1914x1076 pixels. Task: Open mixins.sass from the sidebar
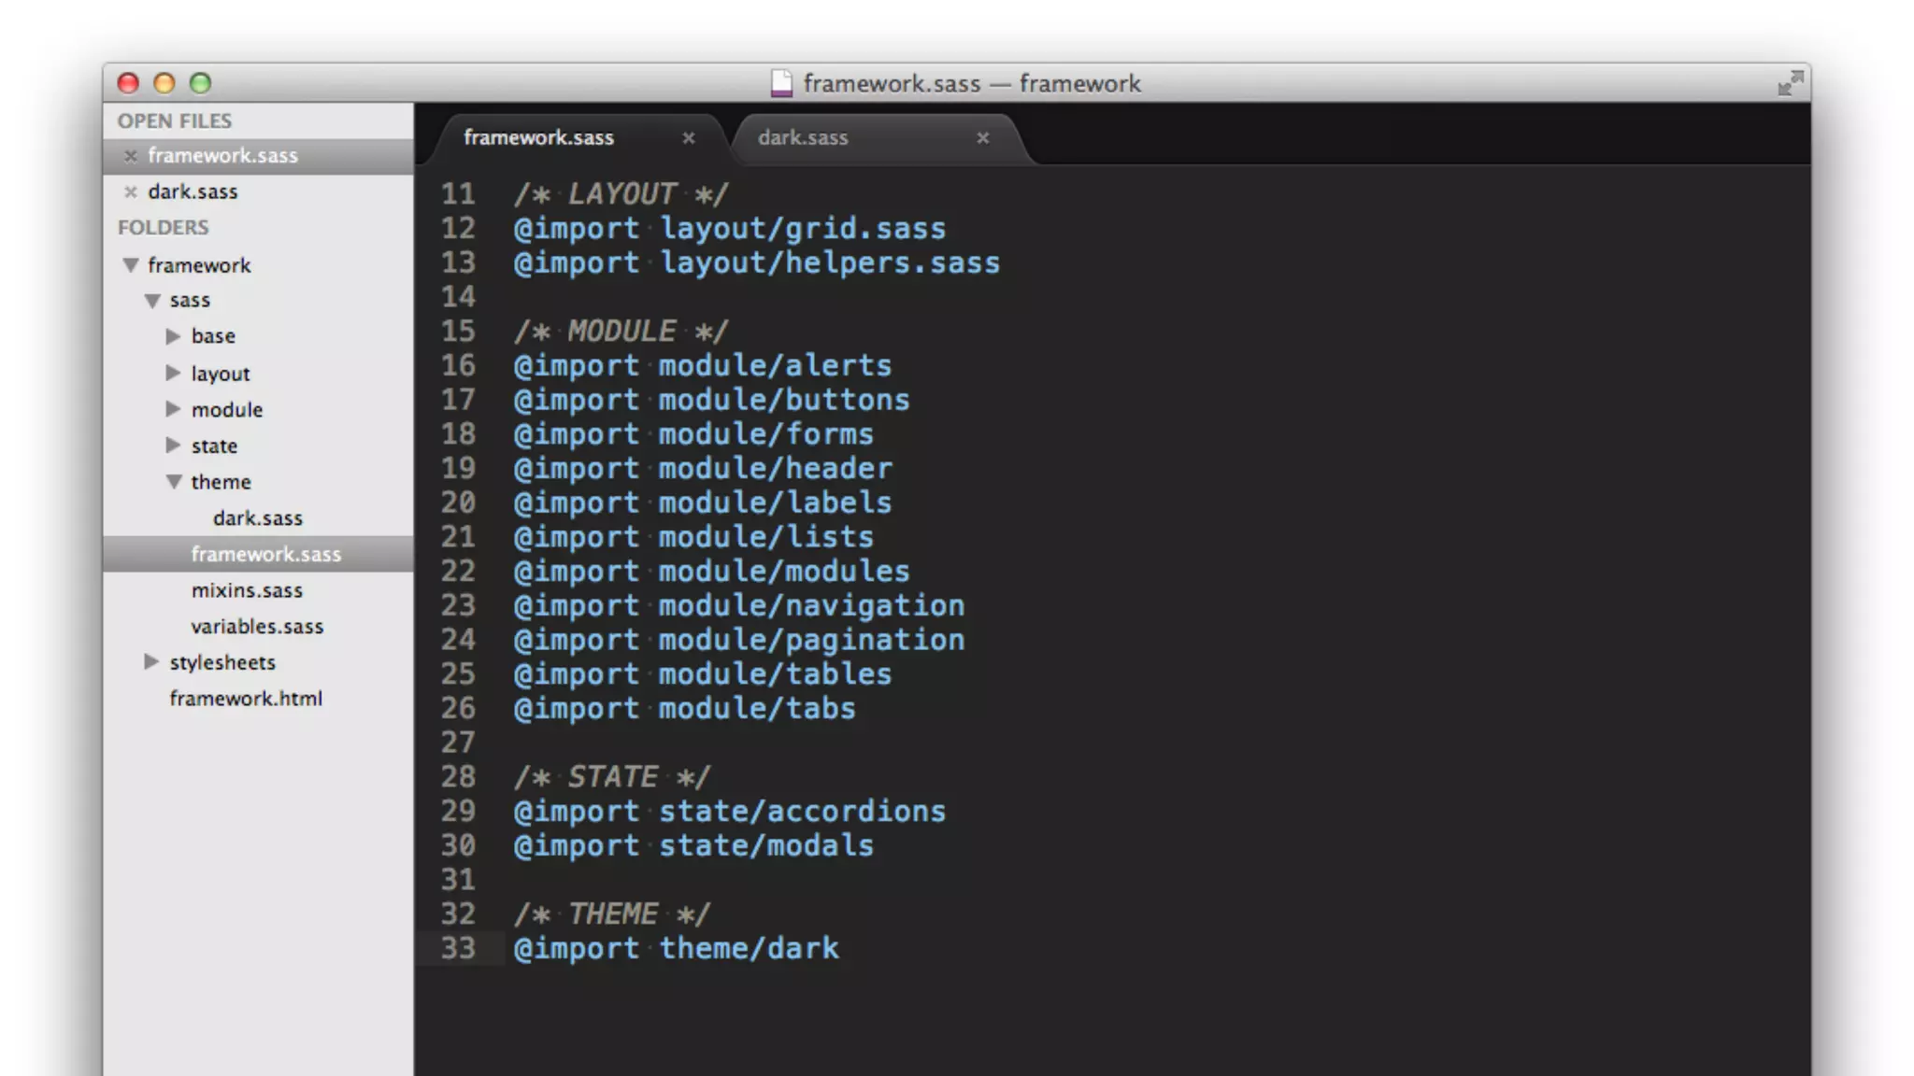(x=247, y=590)
